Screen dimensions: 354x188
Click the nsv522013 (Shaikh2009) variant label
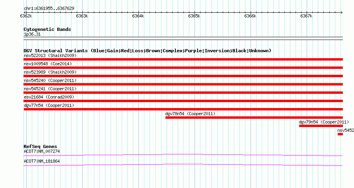point(50,55)
